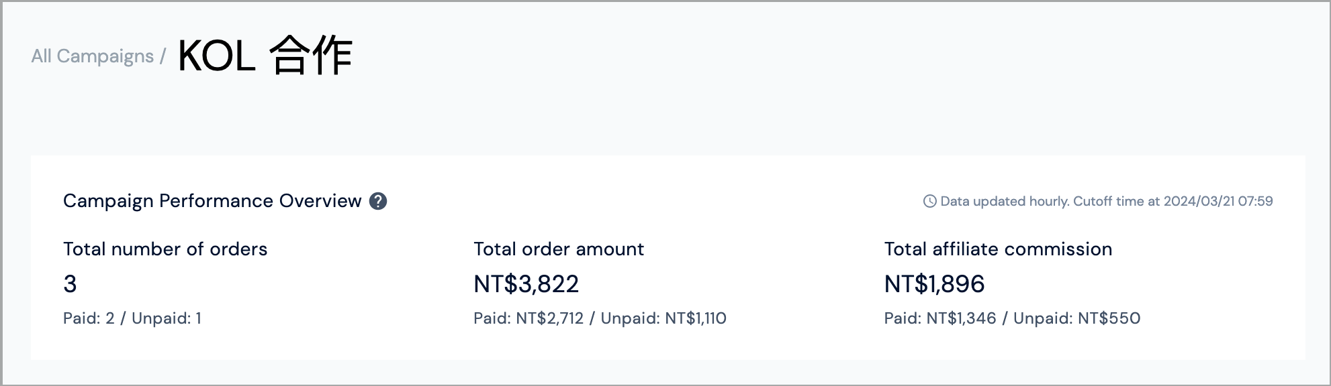Click the clock icon beside data update note
This screenshot has height=386, width=1331.
930,201
